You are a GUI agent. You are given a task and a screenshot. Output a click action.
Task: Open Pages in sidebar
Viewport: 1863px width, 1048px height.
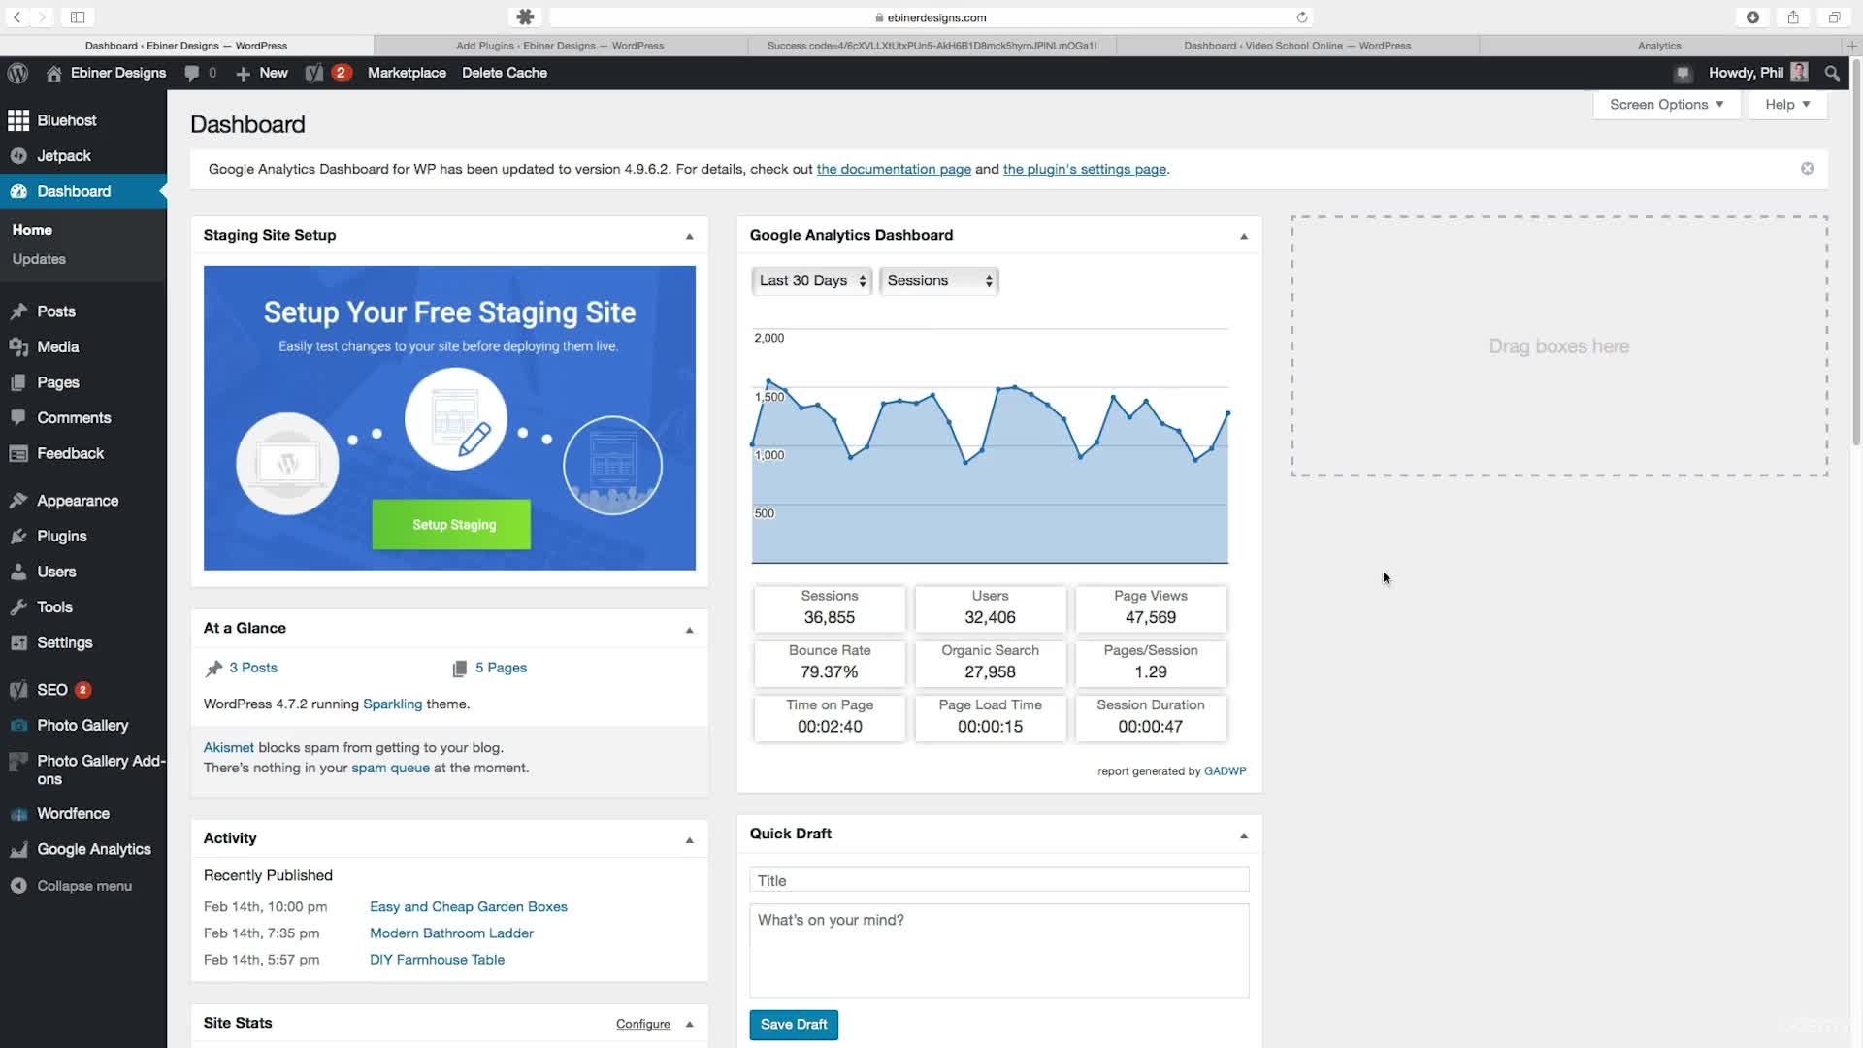[x=83, y=382]
